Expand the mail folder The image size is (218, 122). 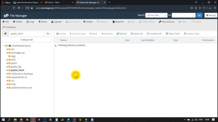pyautogui.click(x=7, y=60)
